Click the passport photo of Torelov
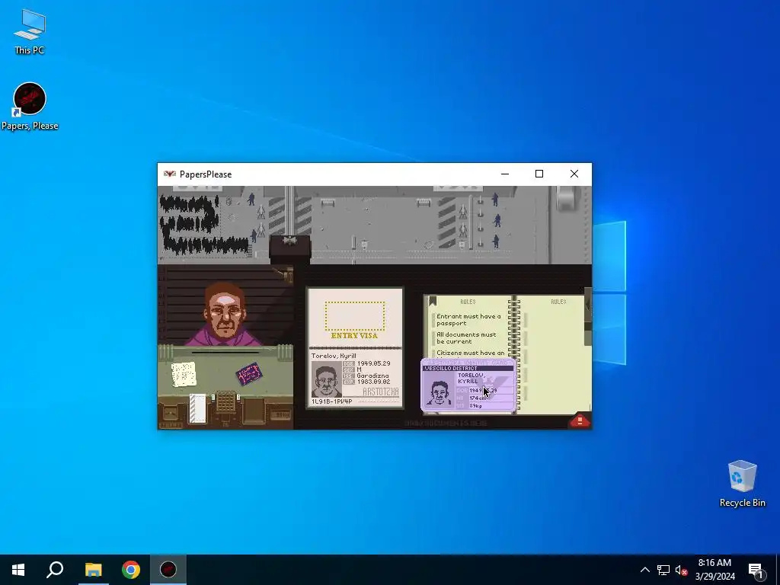Viewport: 780px width, 585px height. coord(326,379)
